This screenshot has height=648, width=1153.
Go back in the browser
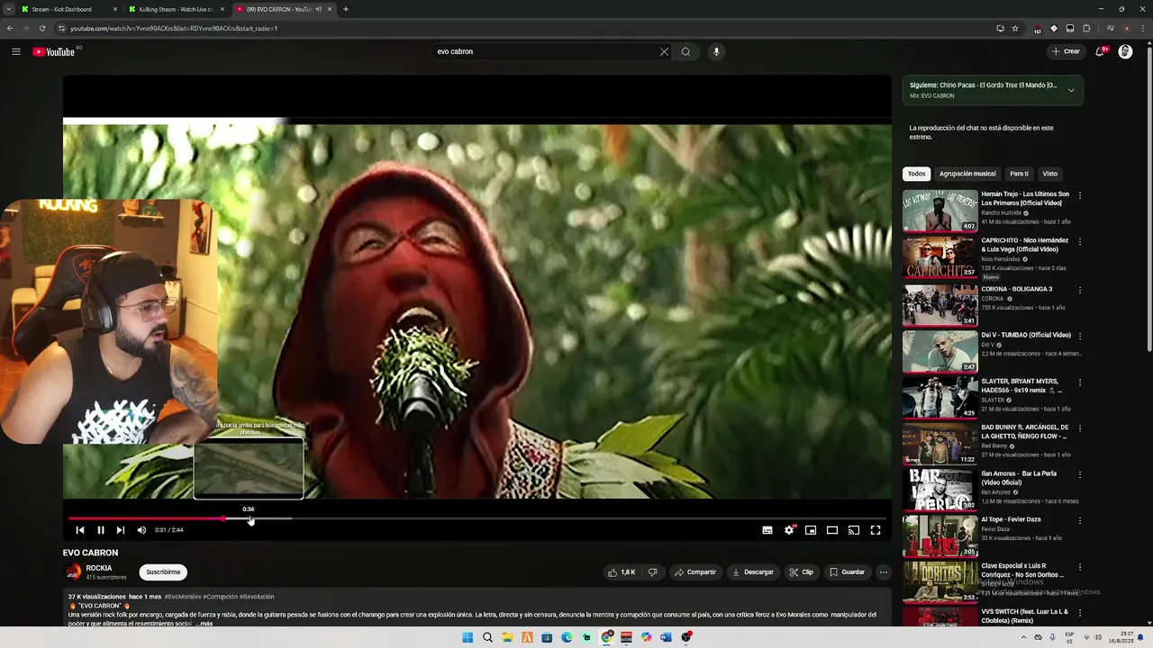coord(10,28)
